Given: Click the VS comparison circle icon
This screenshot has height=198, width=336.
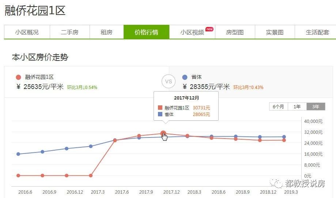Looking at the screenshot, I should [x=169, y=81].
